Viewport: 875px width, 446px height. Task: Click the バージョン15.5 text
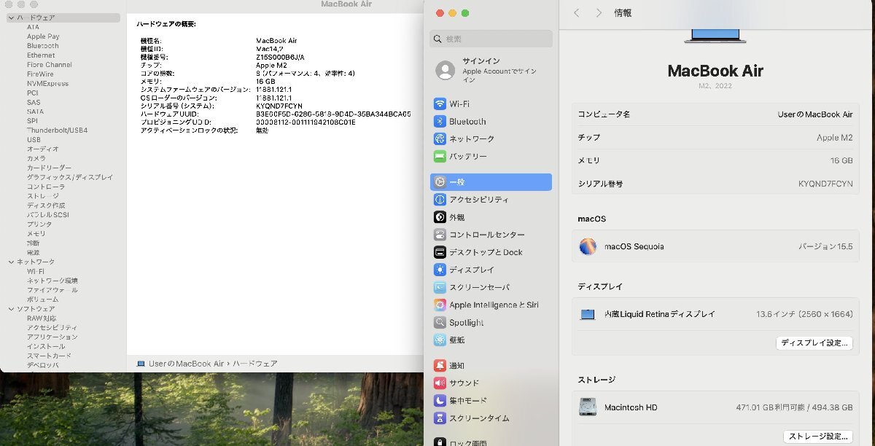[825, 246]
